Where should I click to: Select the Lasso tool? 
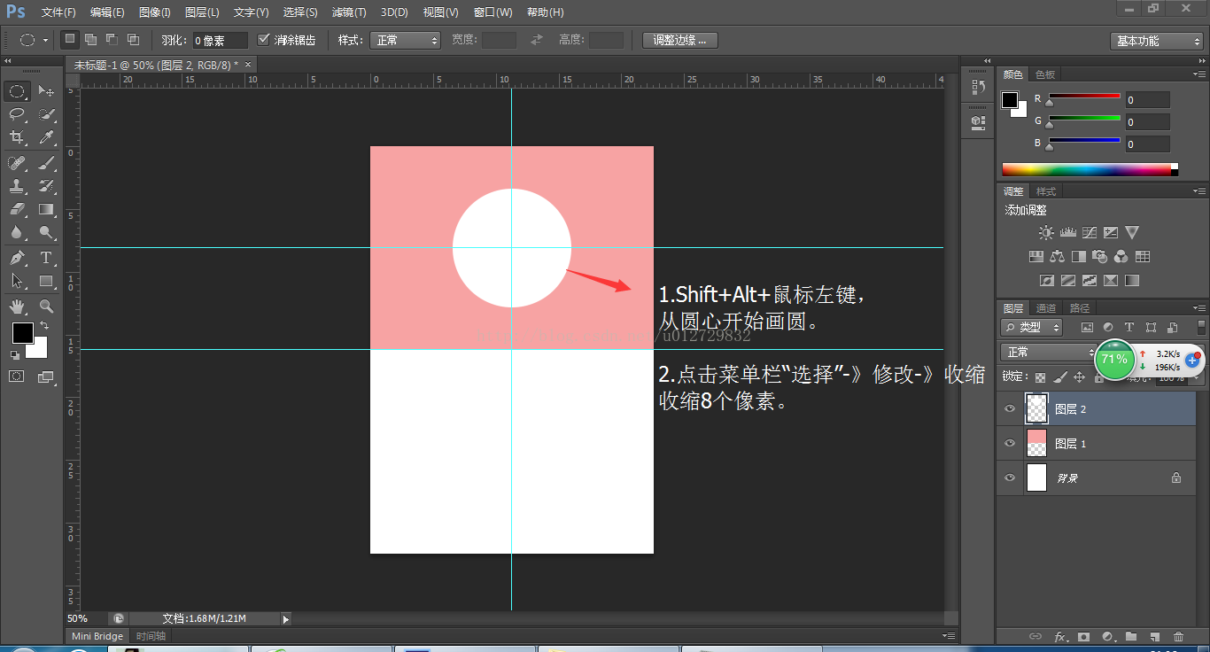[17, 114]
